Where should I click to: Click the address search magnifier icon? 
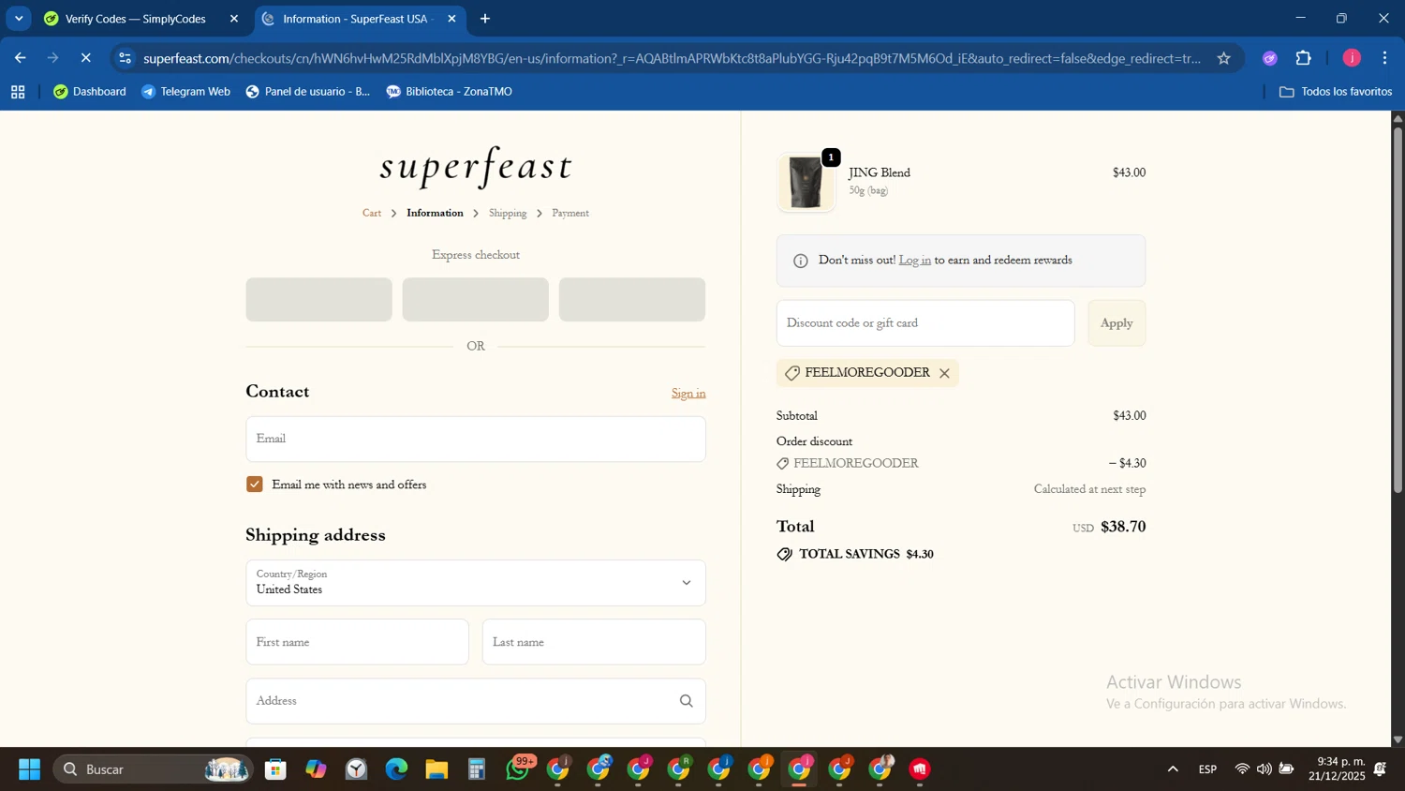click(x=687, y=701)
